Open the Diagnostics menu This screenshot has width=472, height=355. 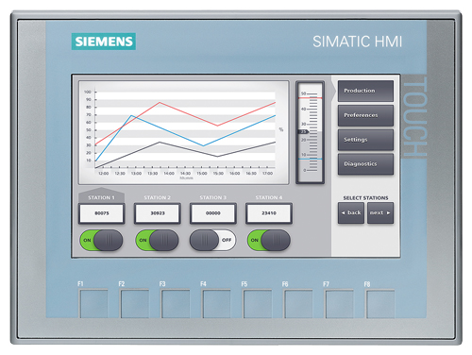[x=365, y=164]
